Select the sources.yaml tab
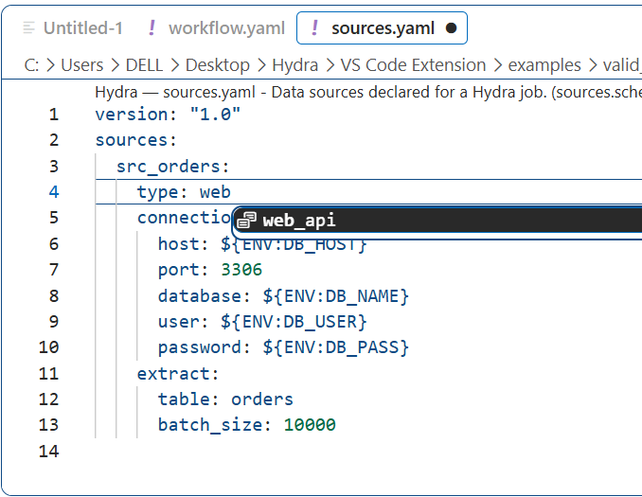Image resolution: width=642 pixels, height=497 pixels. click(x=382, y=28)
